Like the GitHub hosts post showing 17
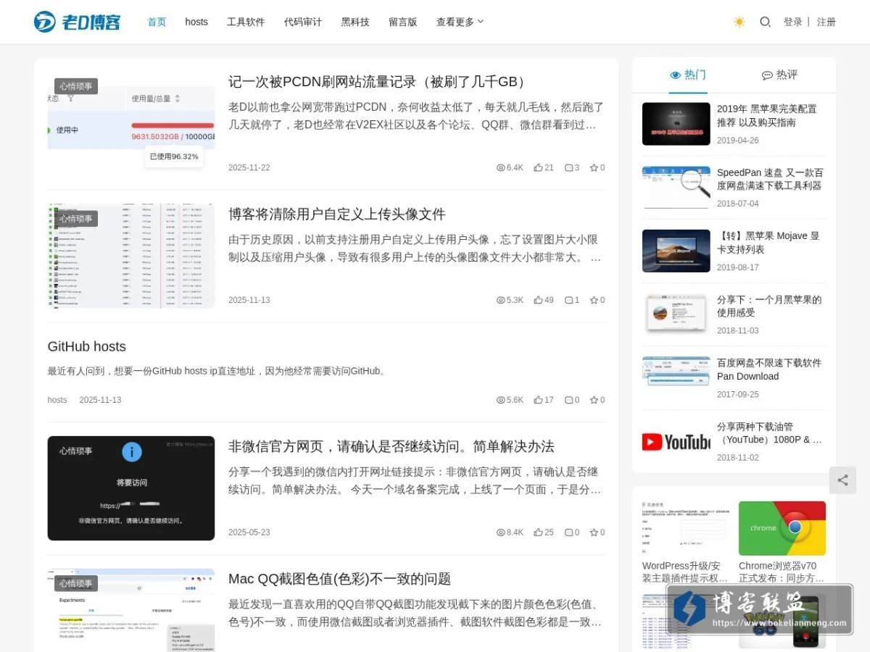870x652 pixels. [538, 400]
